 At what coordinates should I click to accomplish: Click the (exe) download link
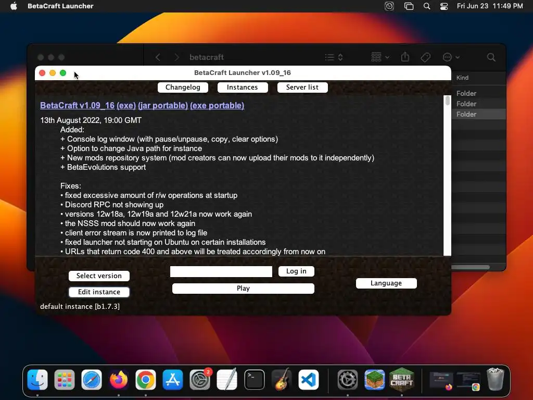pyautogui.click(x=126, y=105)
